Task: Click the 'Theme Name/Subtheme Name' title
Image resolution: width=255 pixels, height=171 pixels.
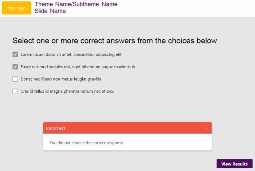Action: pos(76,4)
